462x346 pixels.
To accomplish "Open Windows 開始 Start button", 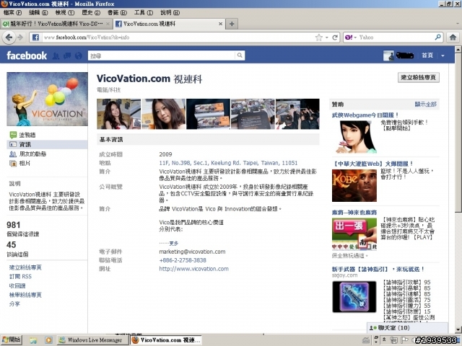I will [12, 340].
